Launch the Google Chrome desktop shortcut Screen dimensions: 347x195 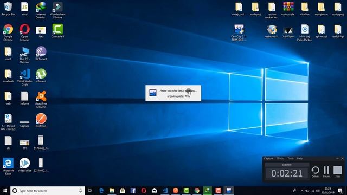click(8, 32)
